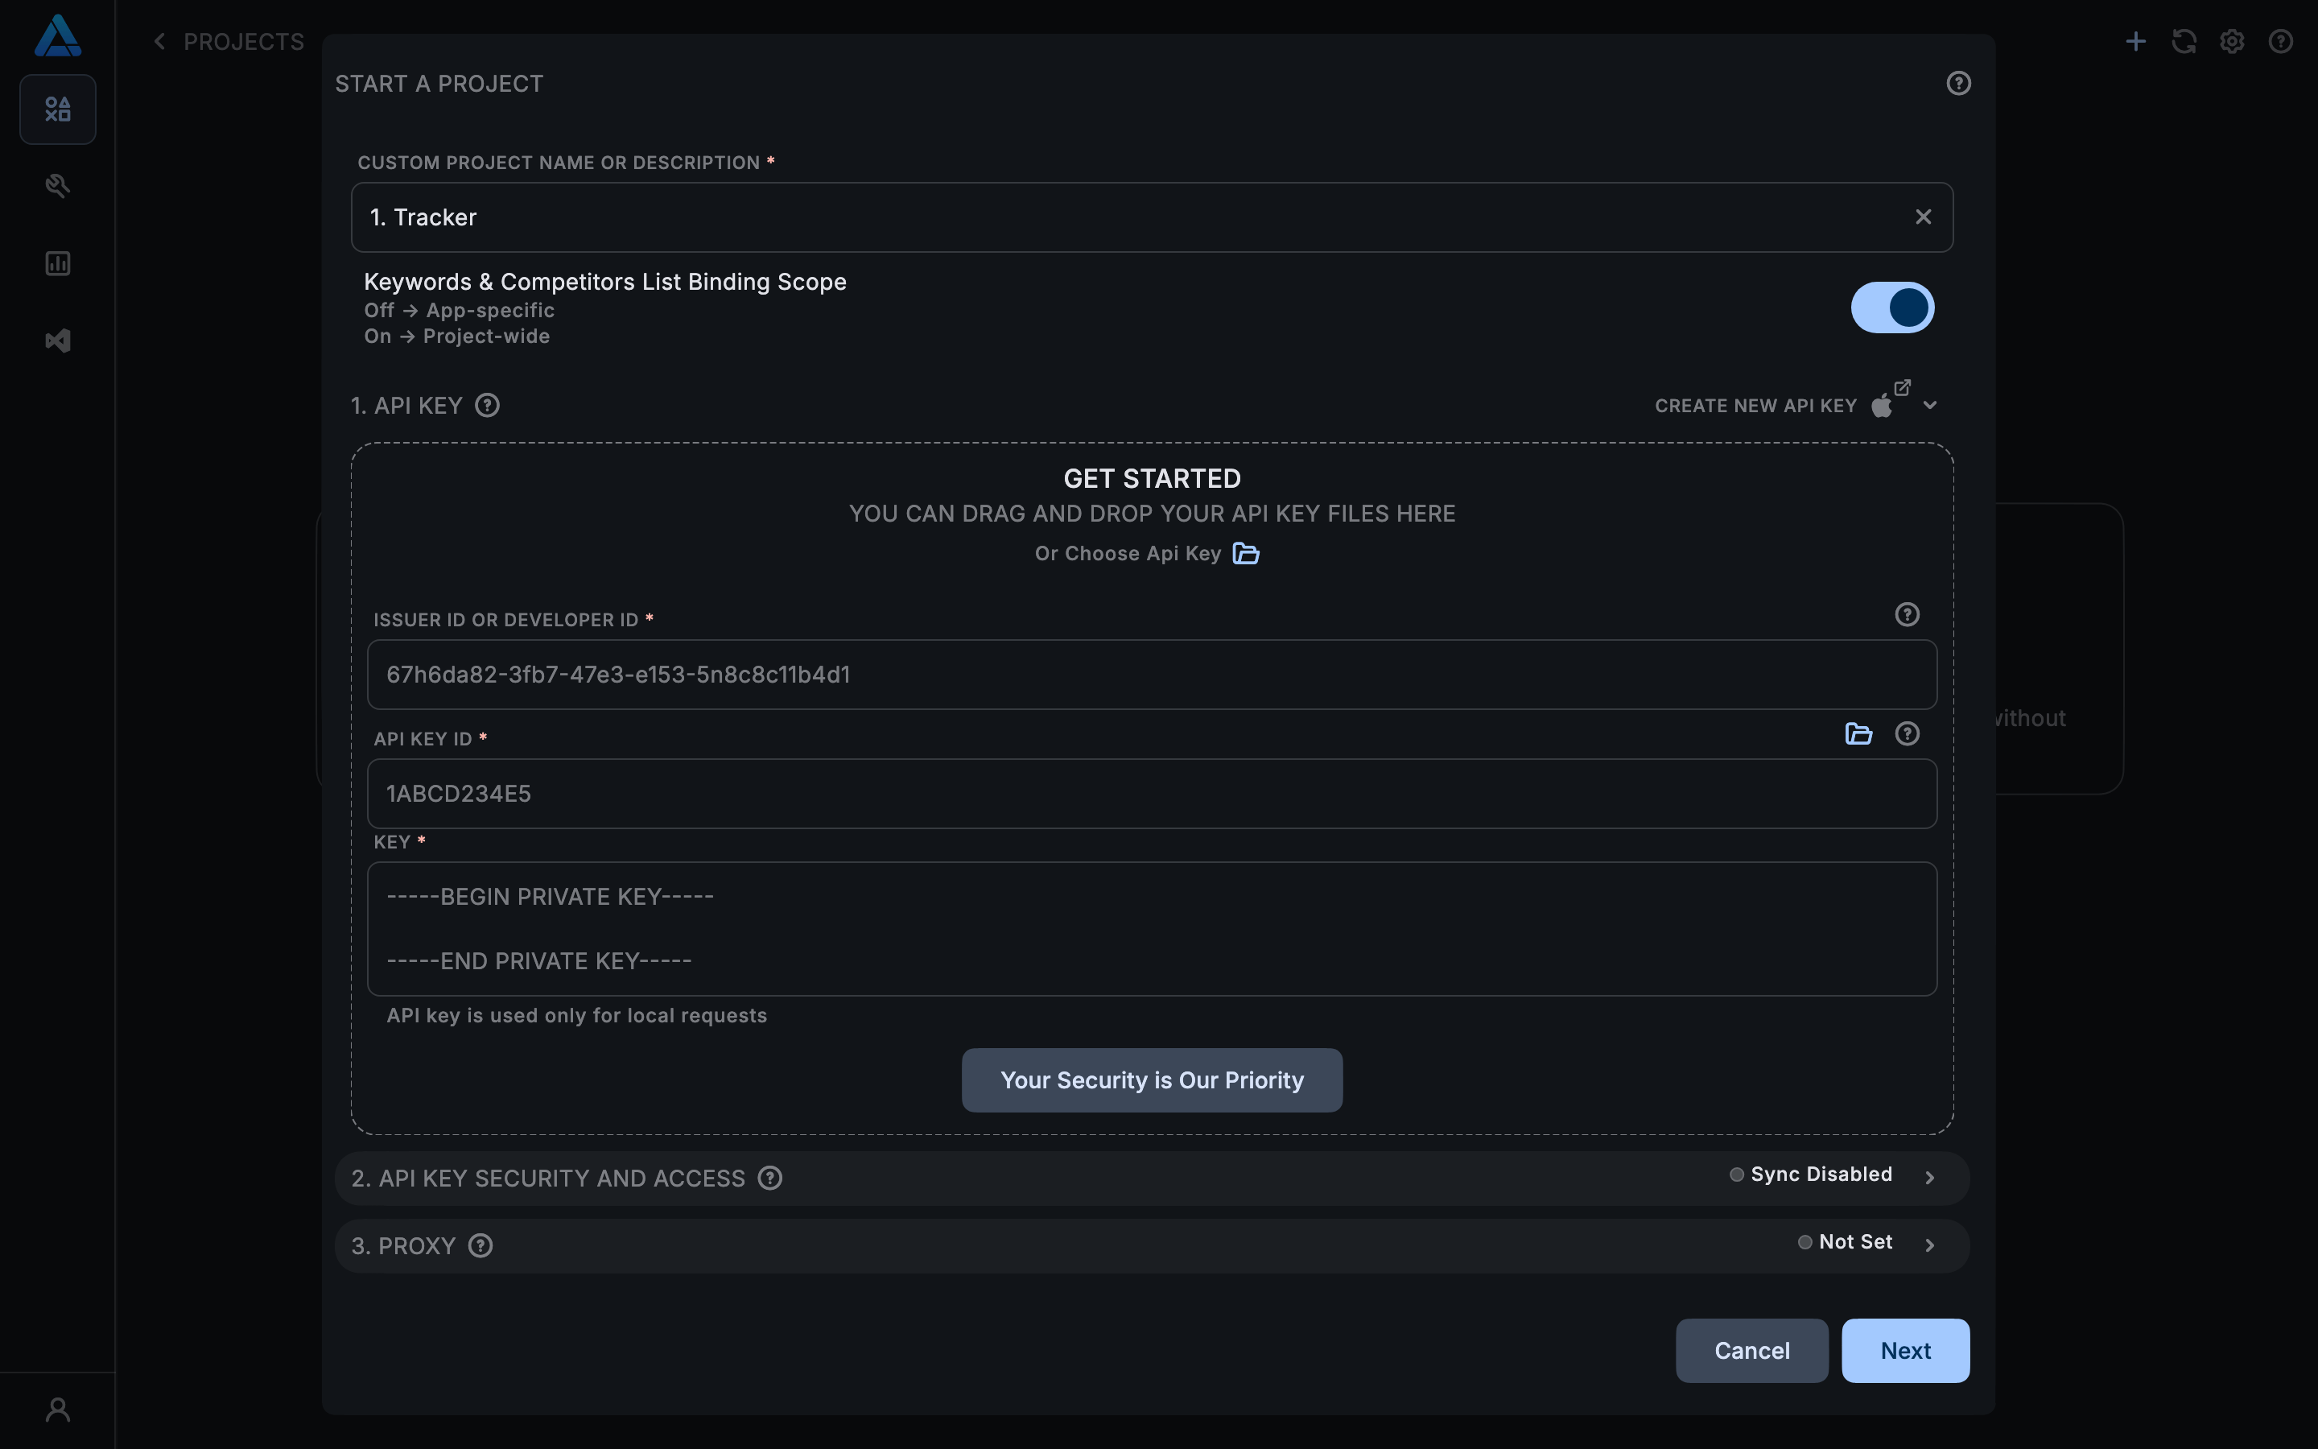Image resolution: width=2318 pixels, height=1449 pixels.
Task: Toggle Keywords & Competitors List Binding Scope switch
Action: (x=1891, y=308)
